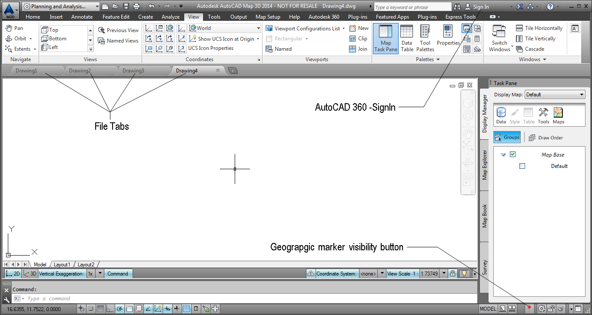Toggle the 2D view mode button

(x=13, y=274)
